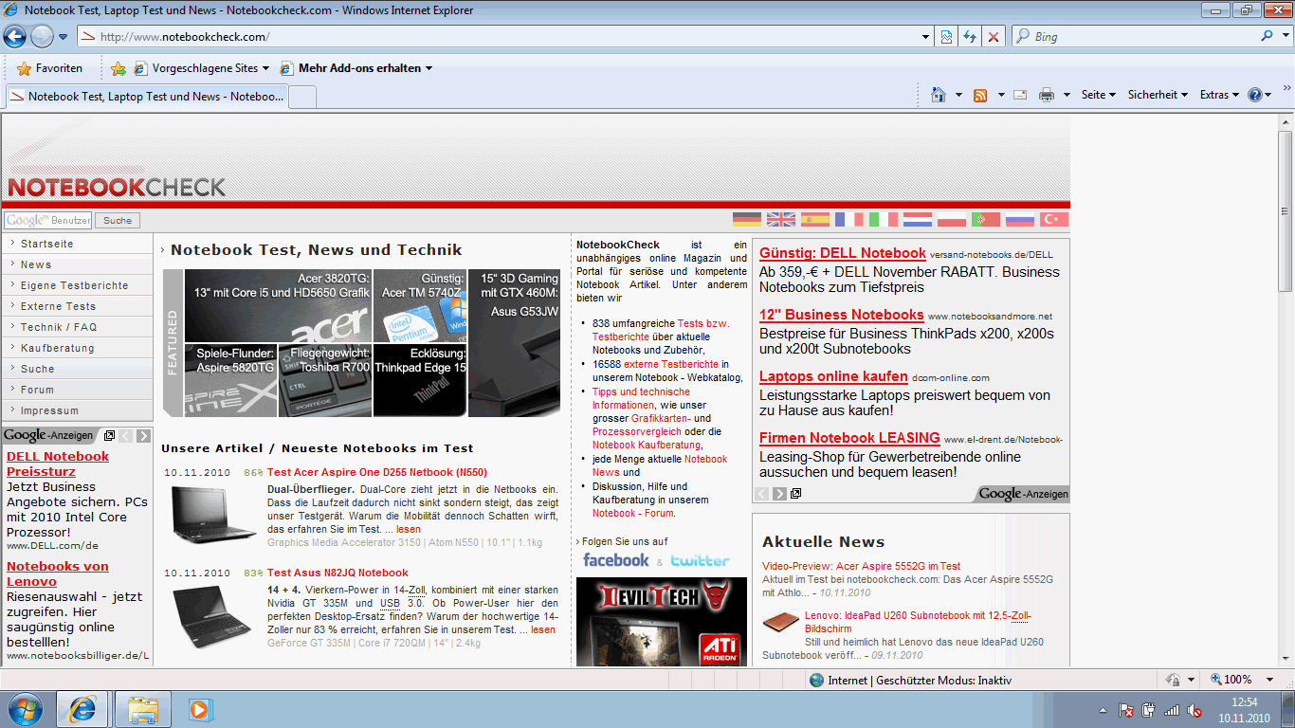Switch language via Italian flag
Viewport: 1295px width, 728px height.
tap(884, 219)
